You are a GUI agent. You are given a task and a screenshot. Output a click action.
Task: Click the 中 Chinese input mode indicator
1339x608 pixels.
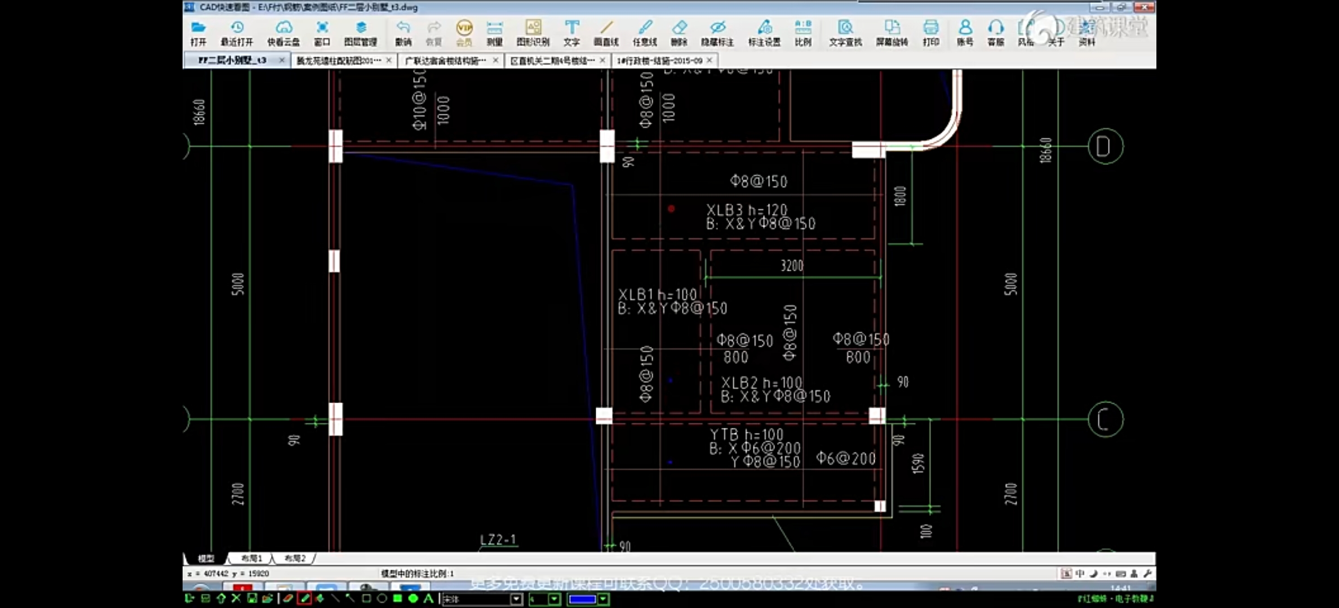1080,574
